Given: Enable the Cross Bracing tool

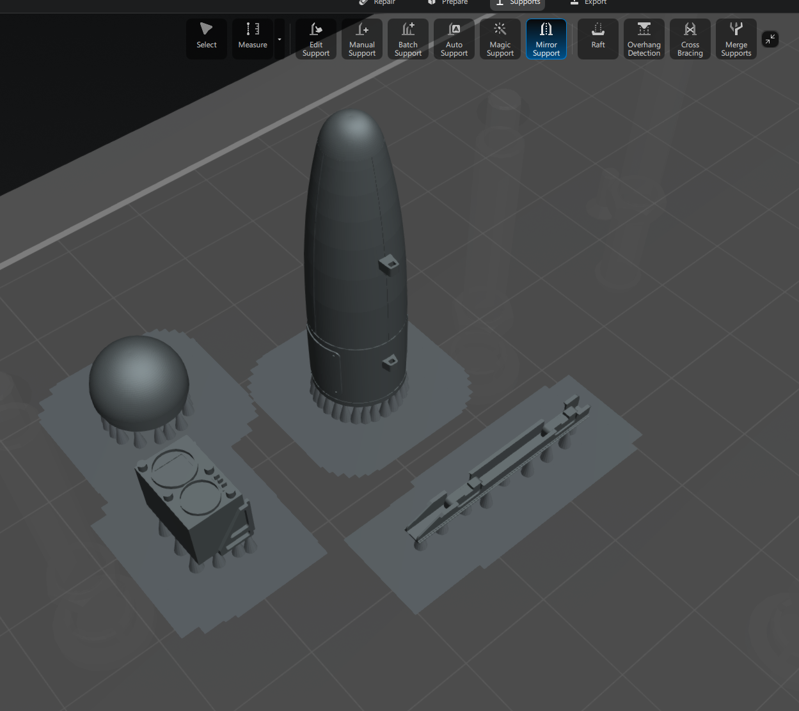Looking at the screenshot, I should [x=690, y=39].
